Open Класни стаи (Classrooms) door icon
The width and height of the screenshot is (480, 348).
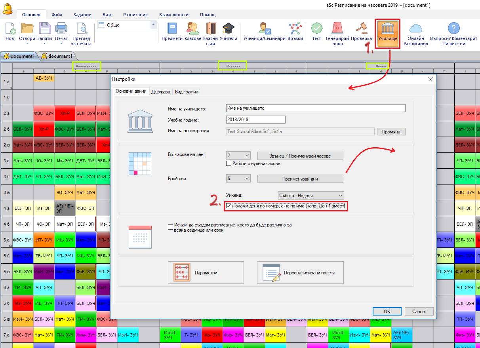pyautogui.click(x=210, y=29)
